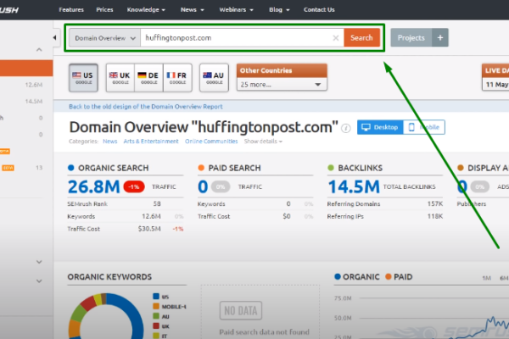509x339 pixels.
Task: Select the DE Google database
Action: pos(148,77)
